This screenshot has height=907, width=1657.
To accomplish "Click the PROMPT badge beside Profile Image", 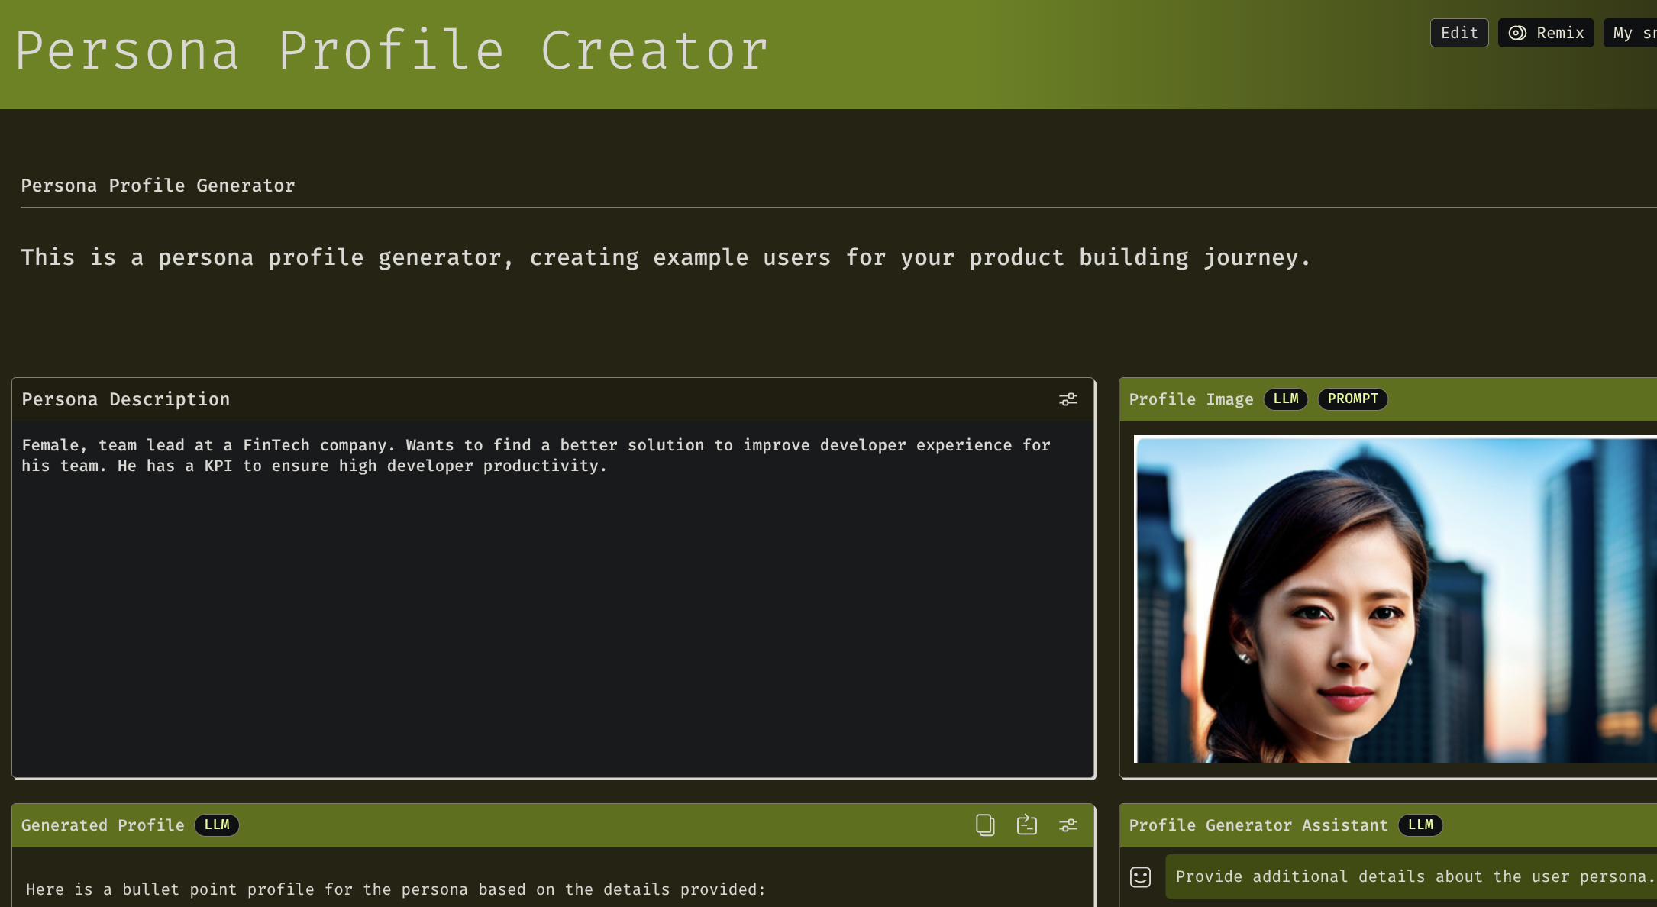I will (1352, 399).
